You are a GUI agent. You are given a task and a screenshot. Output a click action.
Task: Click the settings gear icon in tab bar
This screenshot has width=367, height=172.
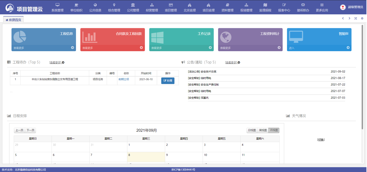[x=362, y=18]
